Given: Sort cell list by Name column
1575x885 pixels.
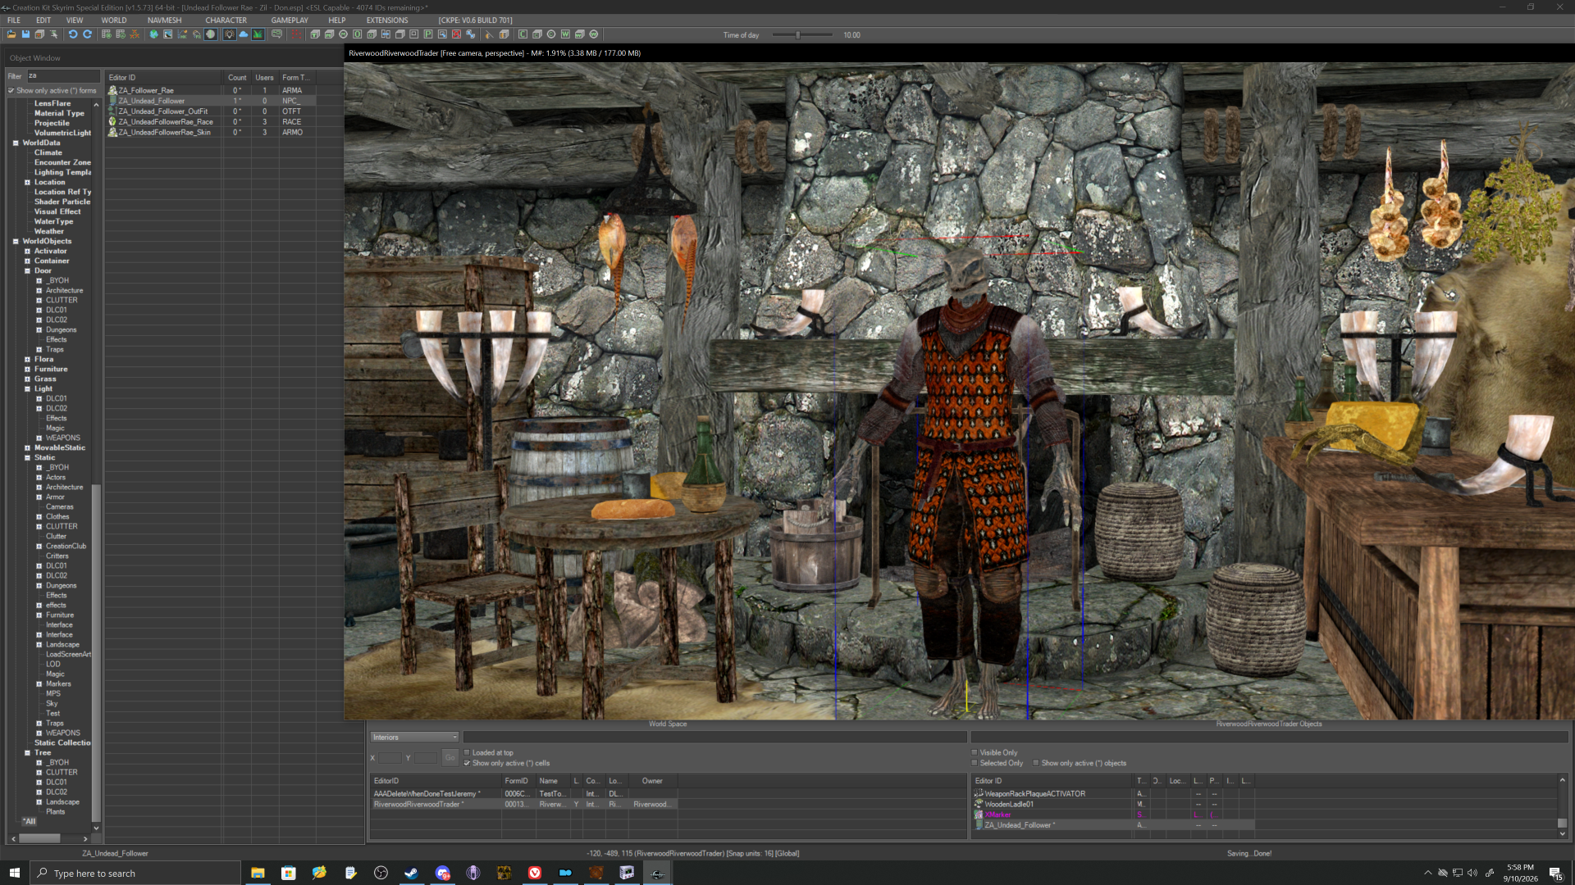Looking at the screenshot, I should pyautogui.click(x=553, y=781).
